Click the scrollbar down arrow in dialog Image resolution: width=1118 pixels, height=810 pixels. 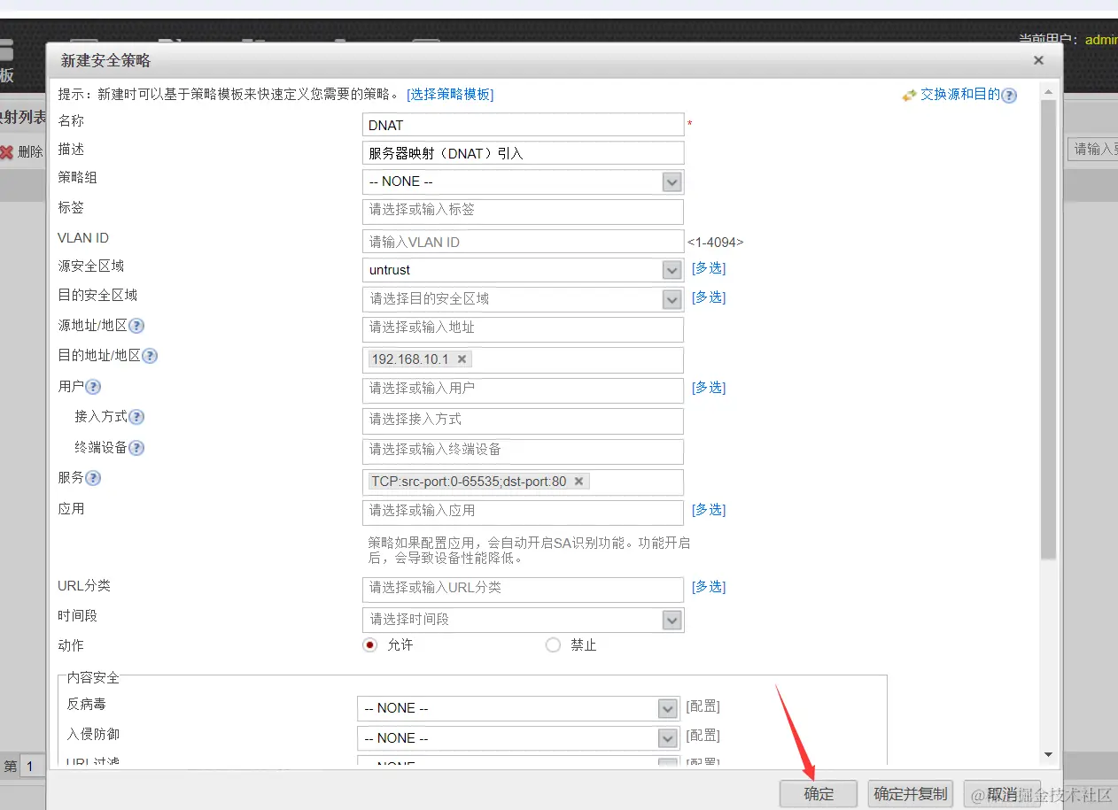1049,755
